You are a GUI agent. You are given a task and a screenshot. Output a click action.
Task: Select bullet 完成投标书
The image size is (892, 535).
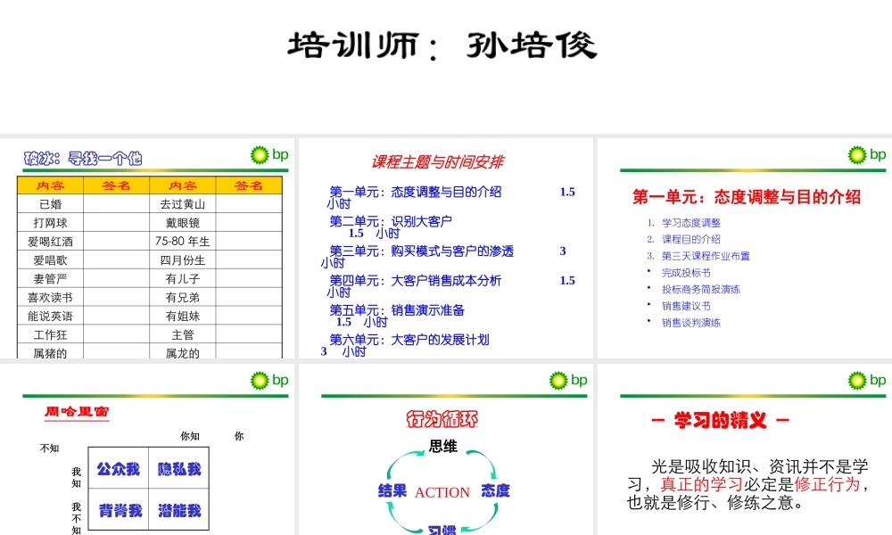(686, 273)
